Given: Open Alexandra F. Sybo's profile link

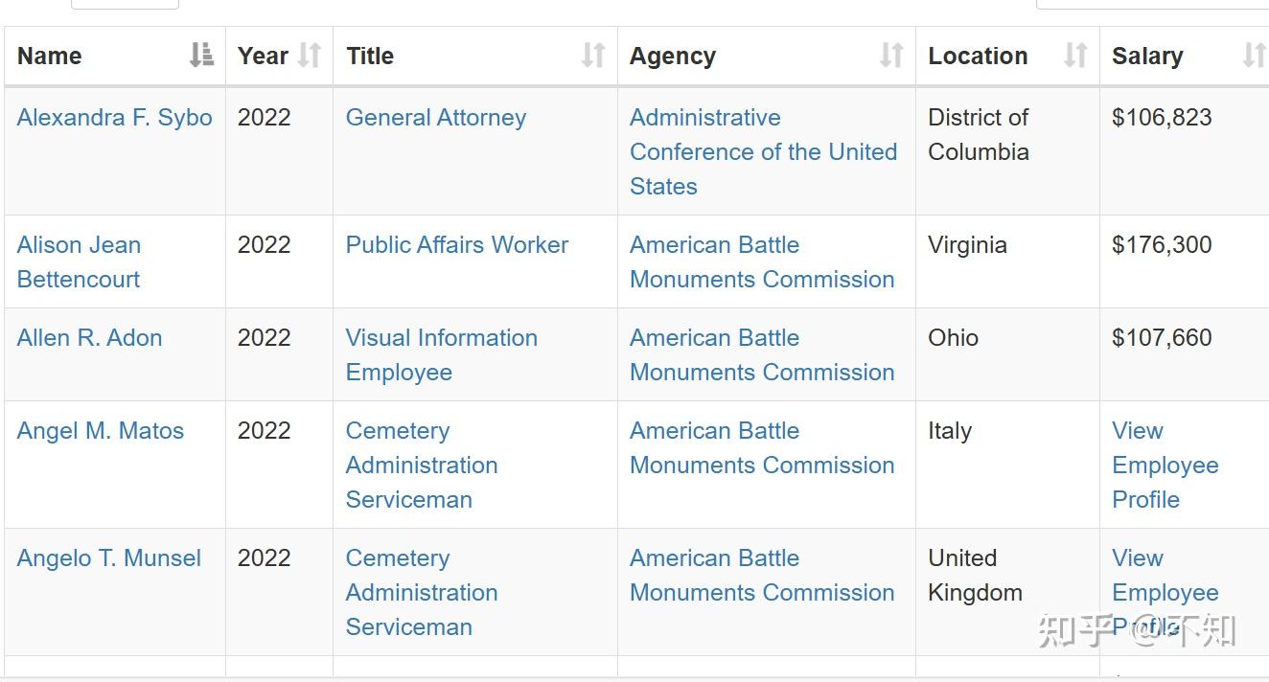Looking at the screenshot, I should tap(115, 118).
